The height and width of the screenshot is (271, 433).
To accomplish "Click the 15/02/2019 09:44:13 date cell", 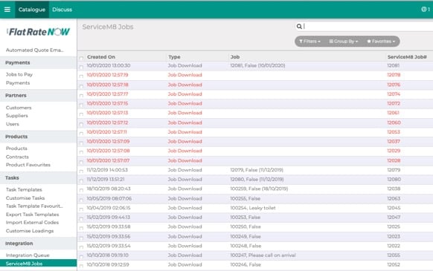I will click(109, 218).
